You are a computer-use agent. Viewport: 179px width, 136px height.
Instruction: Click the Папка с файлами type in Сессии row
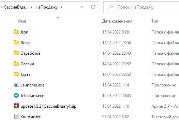tap(165, 64)
